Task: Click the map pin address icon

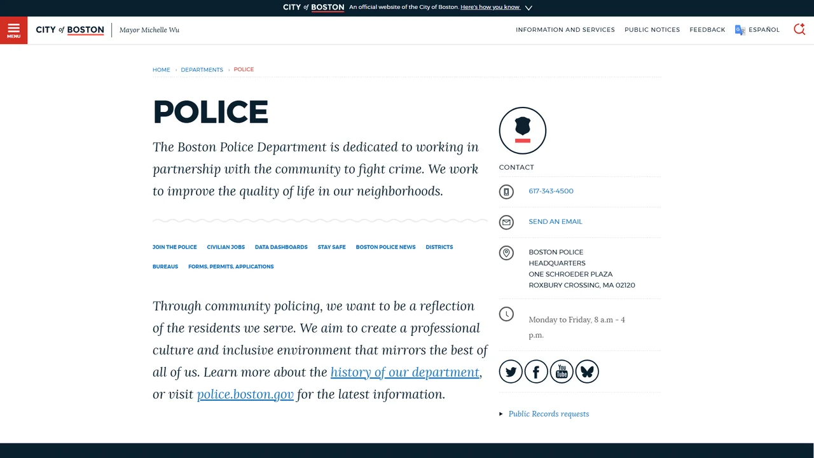Action: pyautogui.click(x=506, y=253)
